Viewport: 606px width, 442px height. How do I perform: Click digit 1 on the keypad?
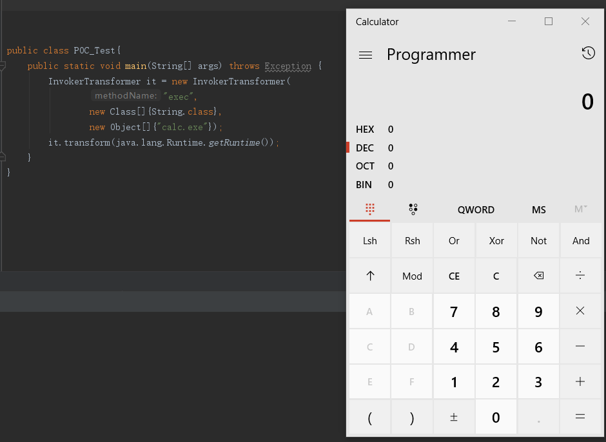[454, 381]
